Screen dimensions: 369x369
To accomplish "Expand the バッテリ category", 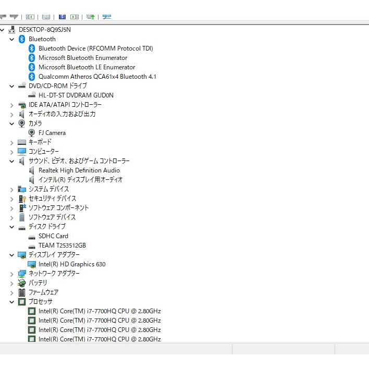I will (12, 284).
